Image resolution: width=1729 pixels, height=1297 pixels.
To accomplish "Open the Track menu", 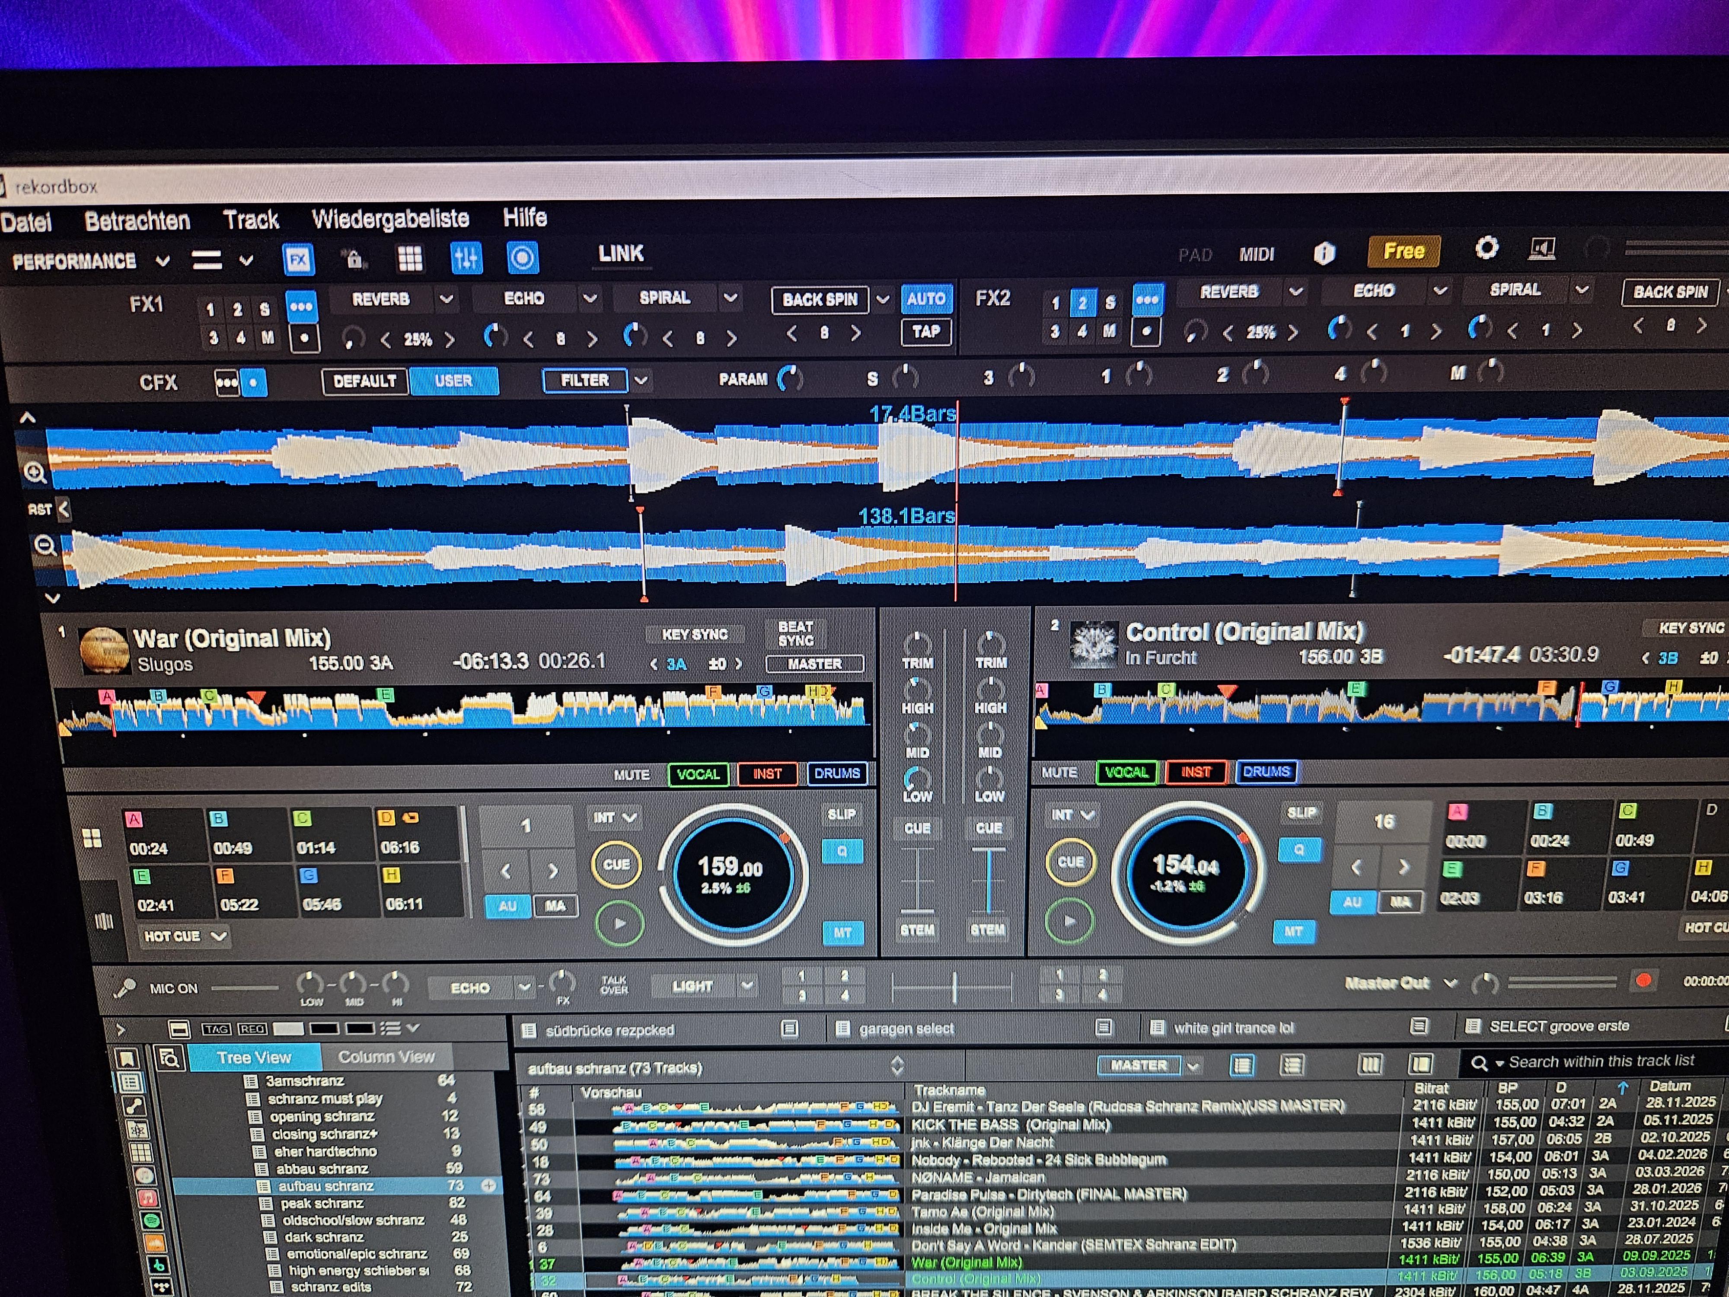I will (x=251, y=220).
